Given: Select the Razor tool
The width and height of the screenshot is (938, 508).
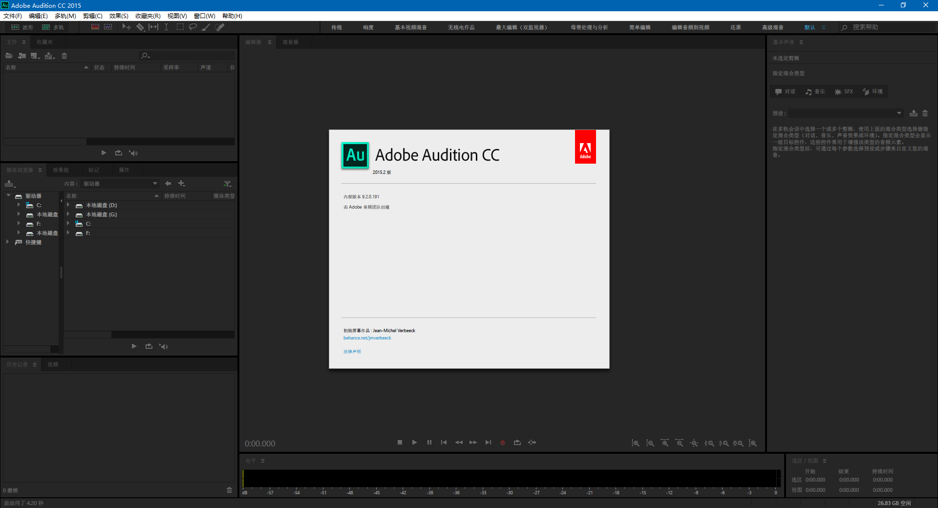Looking at the screenshot, I should (140, 27).
